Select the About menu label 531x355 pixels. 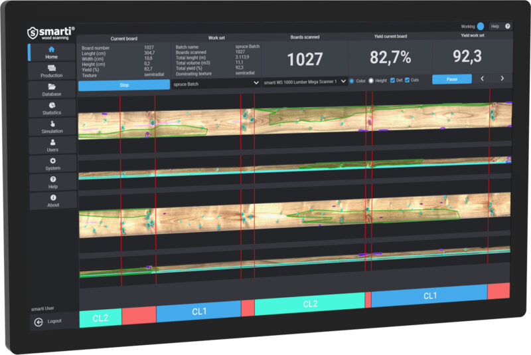point(53,205)
